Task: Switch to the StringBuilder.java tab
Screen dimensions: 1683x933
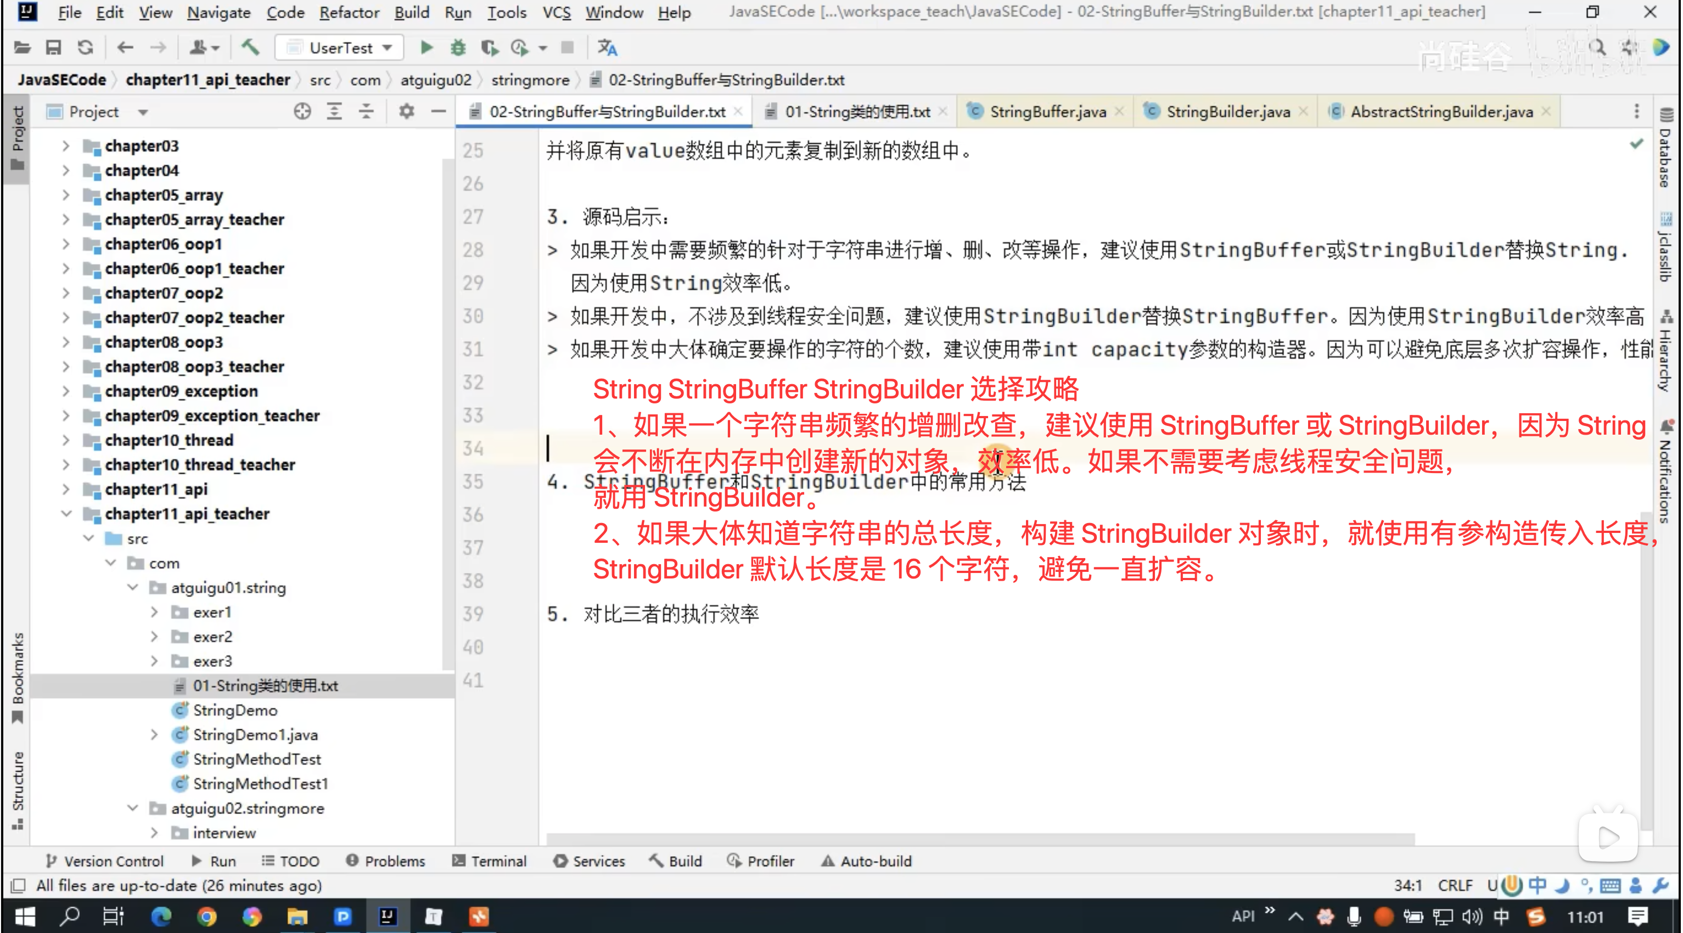Action: 1227,112
